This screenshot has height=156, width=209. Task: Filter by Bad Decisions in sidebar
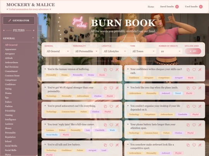pos(12,67)
